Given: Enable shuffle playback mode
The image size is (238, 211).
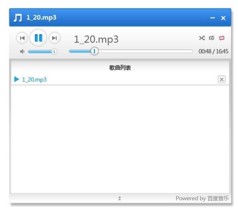Looking at the screenshot, I should point(202,38).
